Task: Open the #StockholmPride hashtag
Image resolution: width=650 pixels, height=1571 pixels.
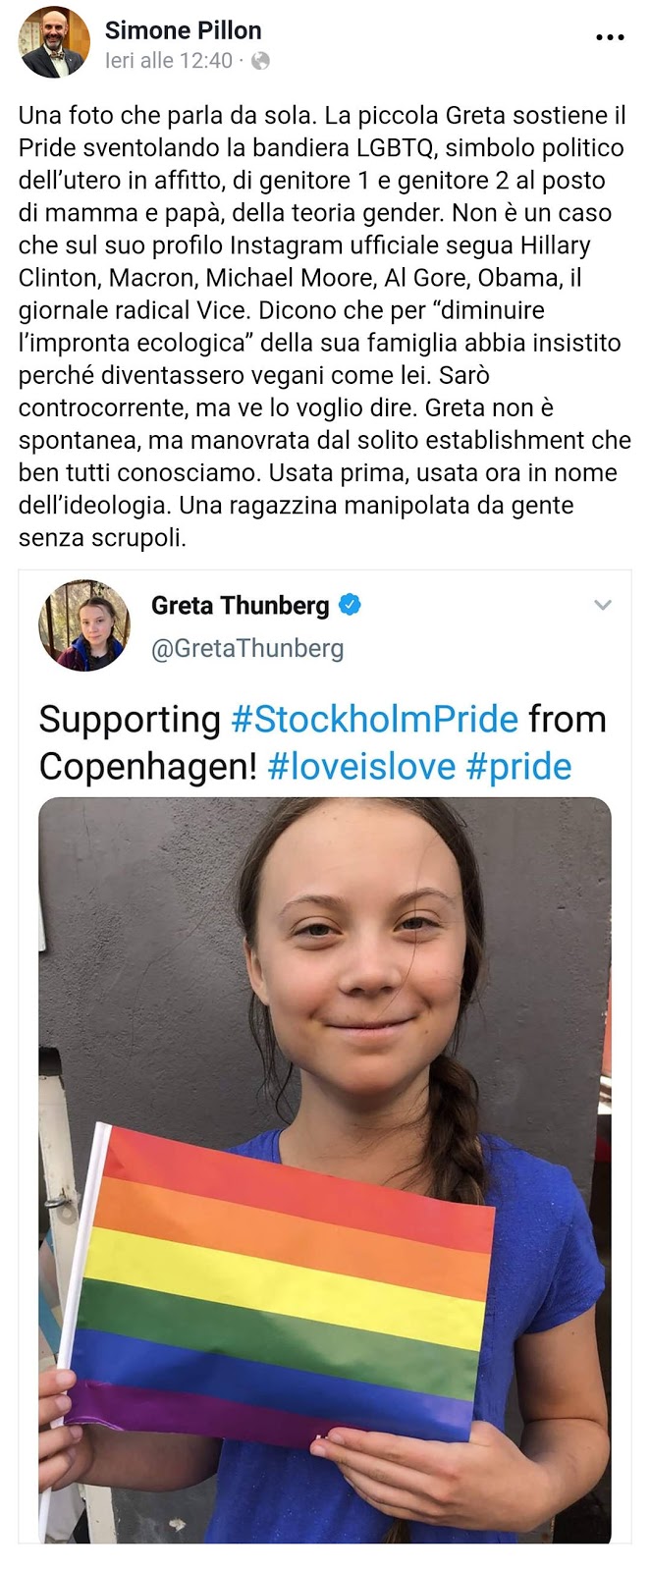Action: pyautogui.click(x=374, y=719)
